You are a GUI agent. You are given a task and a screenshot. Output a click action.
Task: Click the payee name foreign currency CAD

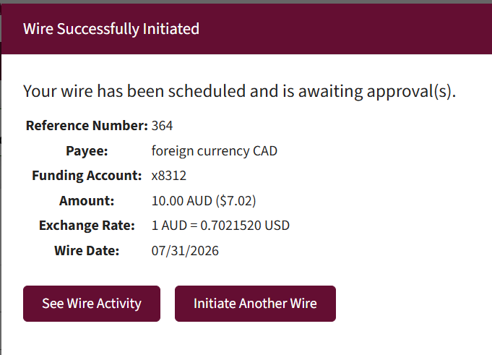point(215,151)
